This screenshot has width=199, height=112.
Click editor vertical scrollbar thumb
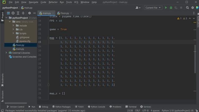195,59
